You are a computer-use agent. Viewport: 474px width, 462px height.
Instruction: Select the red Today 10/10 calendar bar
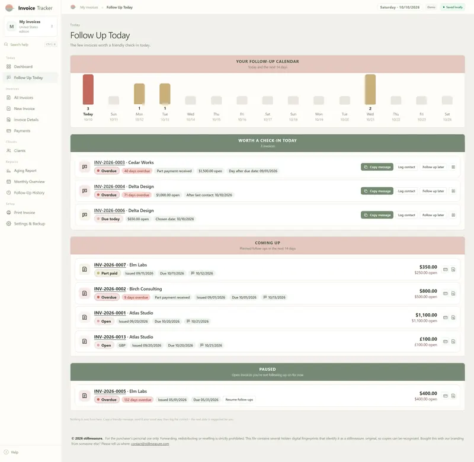click(88, 89)
